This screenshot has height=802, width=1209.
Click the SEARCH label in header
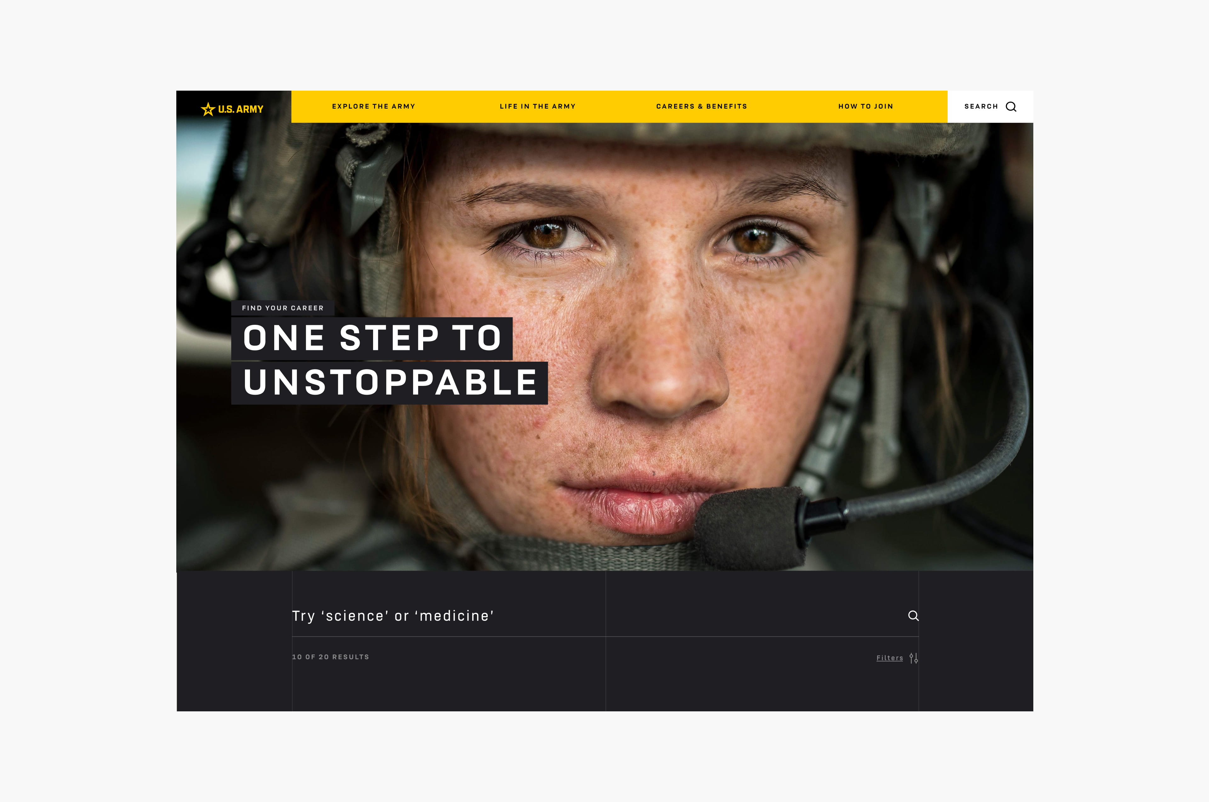click(x=981, y=106)
